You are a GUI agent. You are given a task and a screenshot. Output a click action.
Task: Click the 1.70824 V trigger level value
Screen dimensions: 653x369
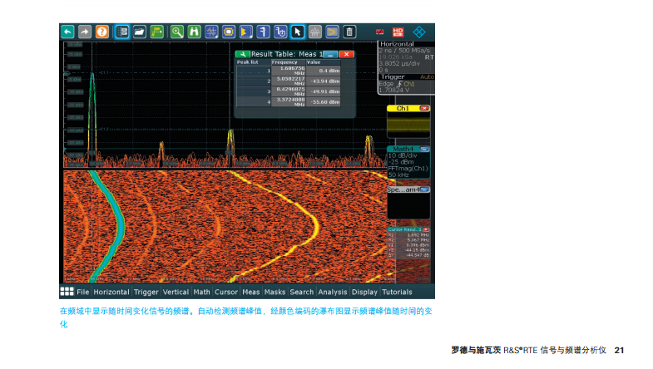(x=394, y=91)
